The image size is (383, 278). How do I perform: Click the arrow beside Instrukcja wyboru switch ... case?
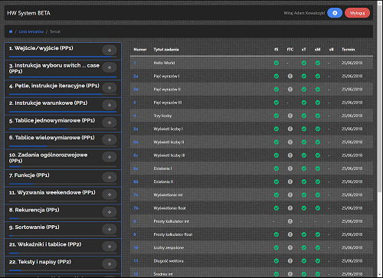pos(110,67)
